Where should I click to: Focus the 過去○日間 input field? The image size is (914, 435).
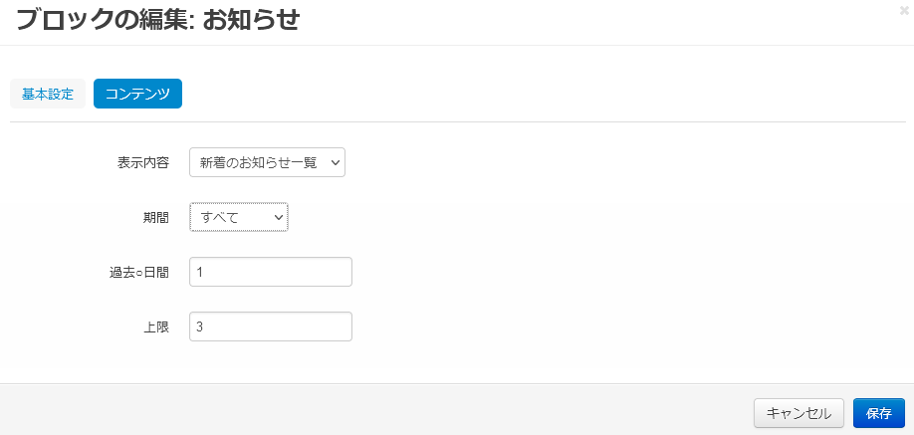pyautogui.click(x=271, y=272)
